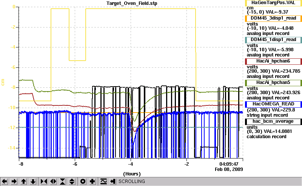Click the -2 hours x-axis tick label
The image size is (302, 186).
[186, 164]
